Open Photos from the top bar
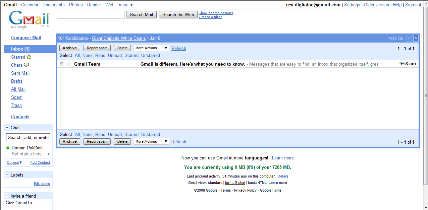The image size is (428, 210). click(76, 5)
